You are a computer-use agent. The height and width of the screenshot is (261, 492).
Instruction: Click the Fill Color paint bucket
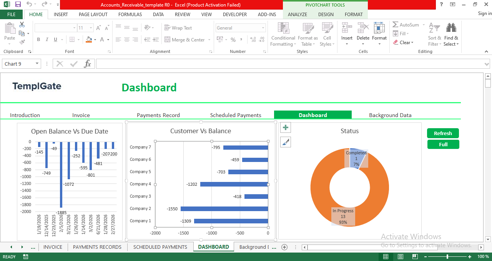tap(89, 40)
